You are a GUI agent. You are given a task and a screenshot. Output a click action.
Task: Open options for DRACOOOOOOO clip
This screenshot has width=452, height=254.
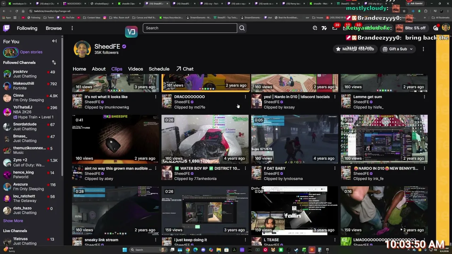coord(245,97)
